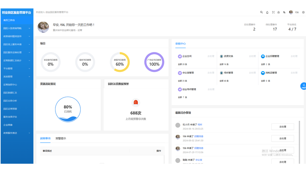Open 园区数据汇总 in sidebar
The width and height of the screenshot is (306, 172).
click(x=17, y=93)
